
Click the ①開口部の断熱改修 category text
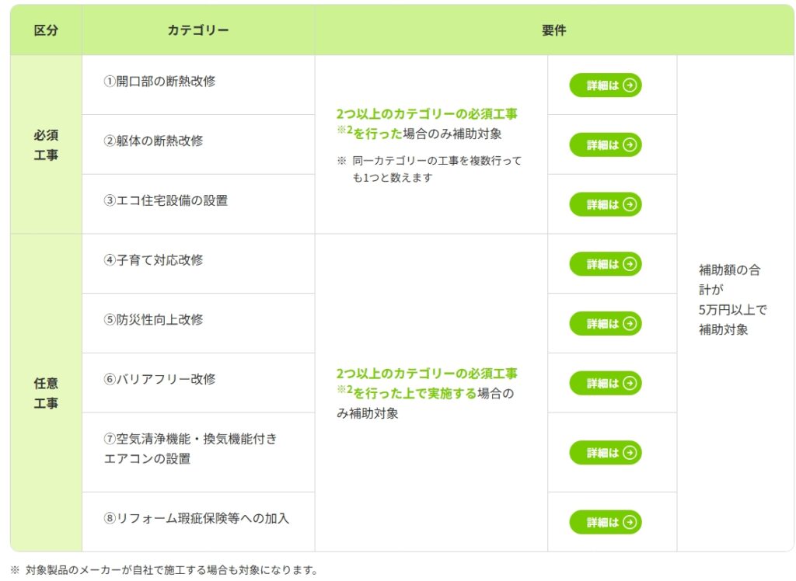[159, 82]
